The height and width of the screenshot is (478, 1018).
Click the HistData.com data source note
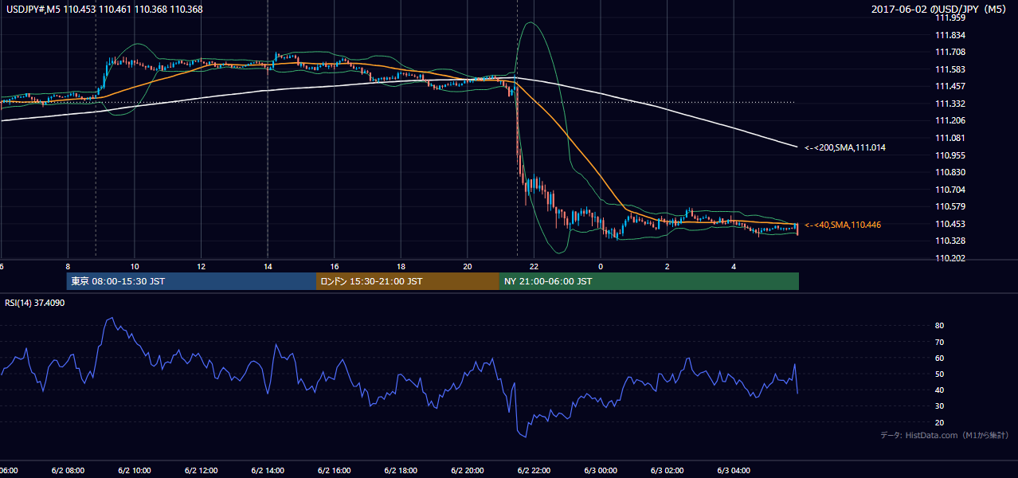945,435
